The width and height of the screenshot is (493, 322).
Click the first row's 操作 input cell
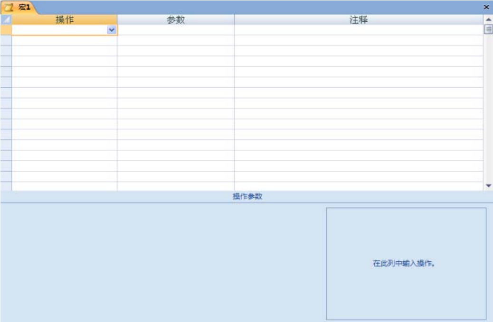59,30
